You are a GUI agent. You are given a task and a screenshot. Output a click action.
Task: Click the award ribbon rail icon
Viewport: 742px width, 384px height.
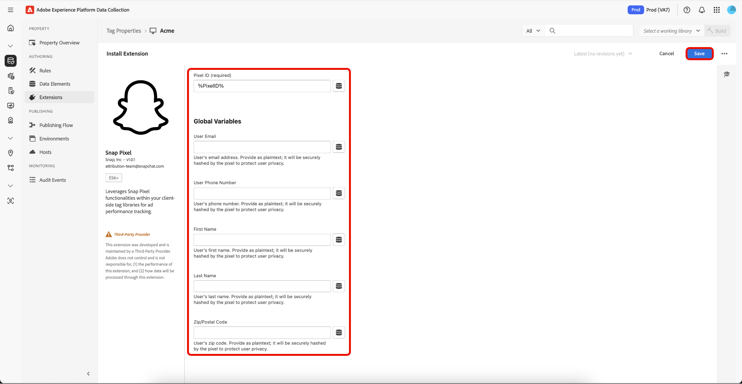[11, 120]
